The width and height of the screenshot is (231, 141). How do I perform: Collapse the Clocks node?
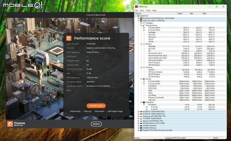tap(141, 79)
